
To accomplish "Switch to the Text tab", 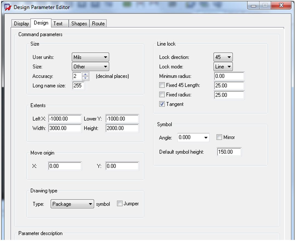I will click(x=58, y=24).
